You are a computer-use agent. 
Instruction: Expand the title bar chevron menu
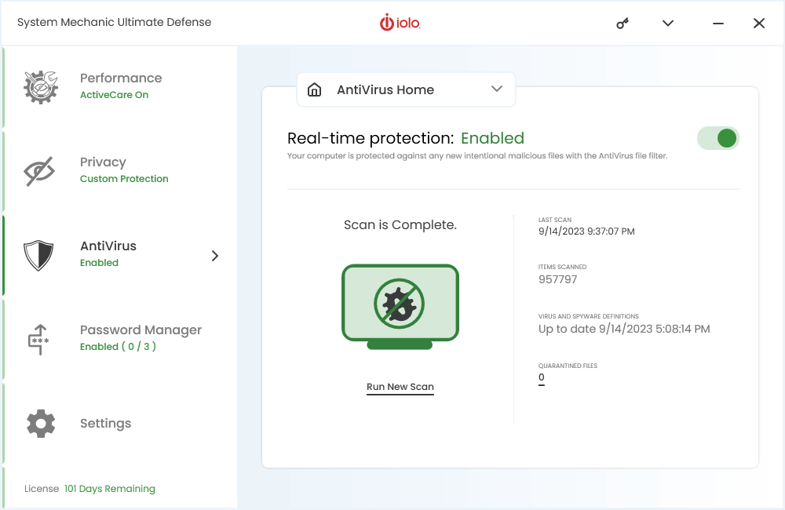pyautogui.click(x=668, y=24)
